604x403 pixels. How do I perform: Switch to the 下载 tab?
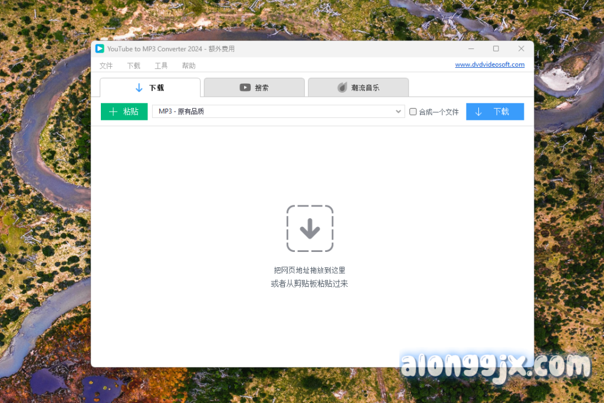point(150,87)
